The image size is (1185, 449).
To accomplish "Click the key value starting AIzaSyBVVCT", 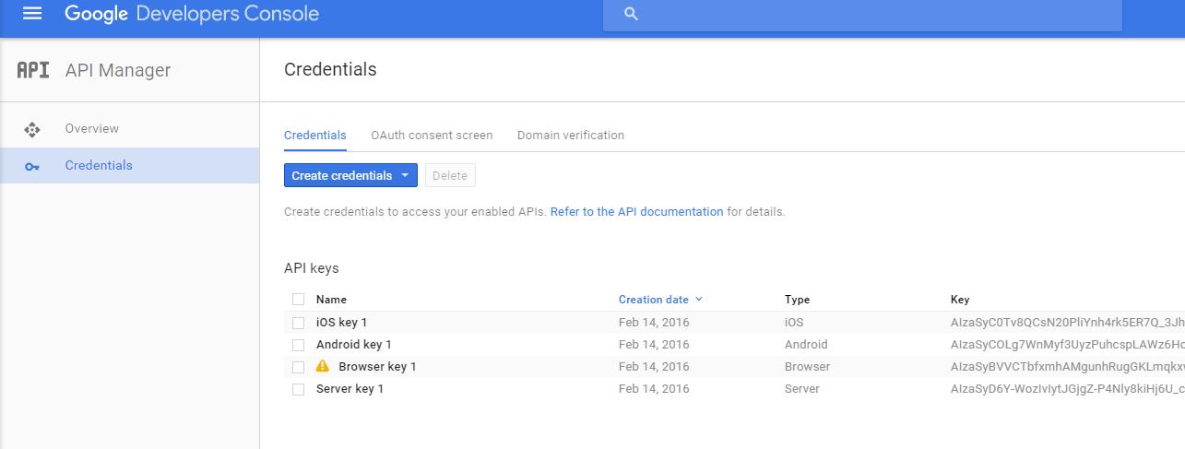I will tap(1067, 367).
